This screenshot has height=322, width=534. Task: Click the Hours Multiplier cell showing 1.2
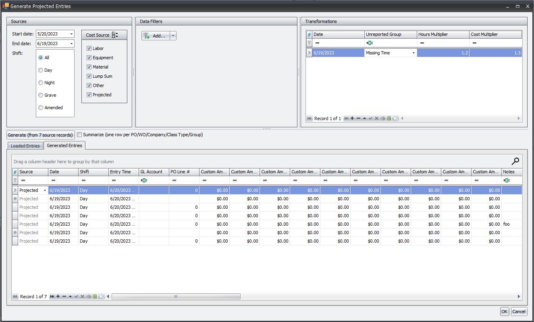coord(443,53)
